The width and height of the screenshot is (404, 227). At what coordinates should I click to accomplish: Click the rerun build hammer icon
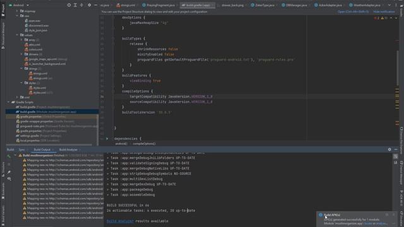pyautogui.click(x=9, y=156)
